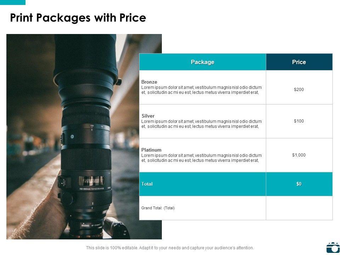
Task: Click the Total row label
Action: coord(147,184)
